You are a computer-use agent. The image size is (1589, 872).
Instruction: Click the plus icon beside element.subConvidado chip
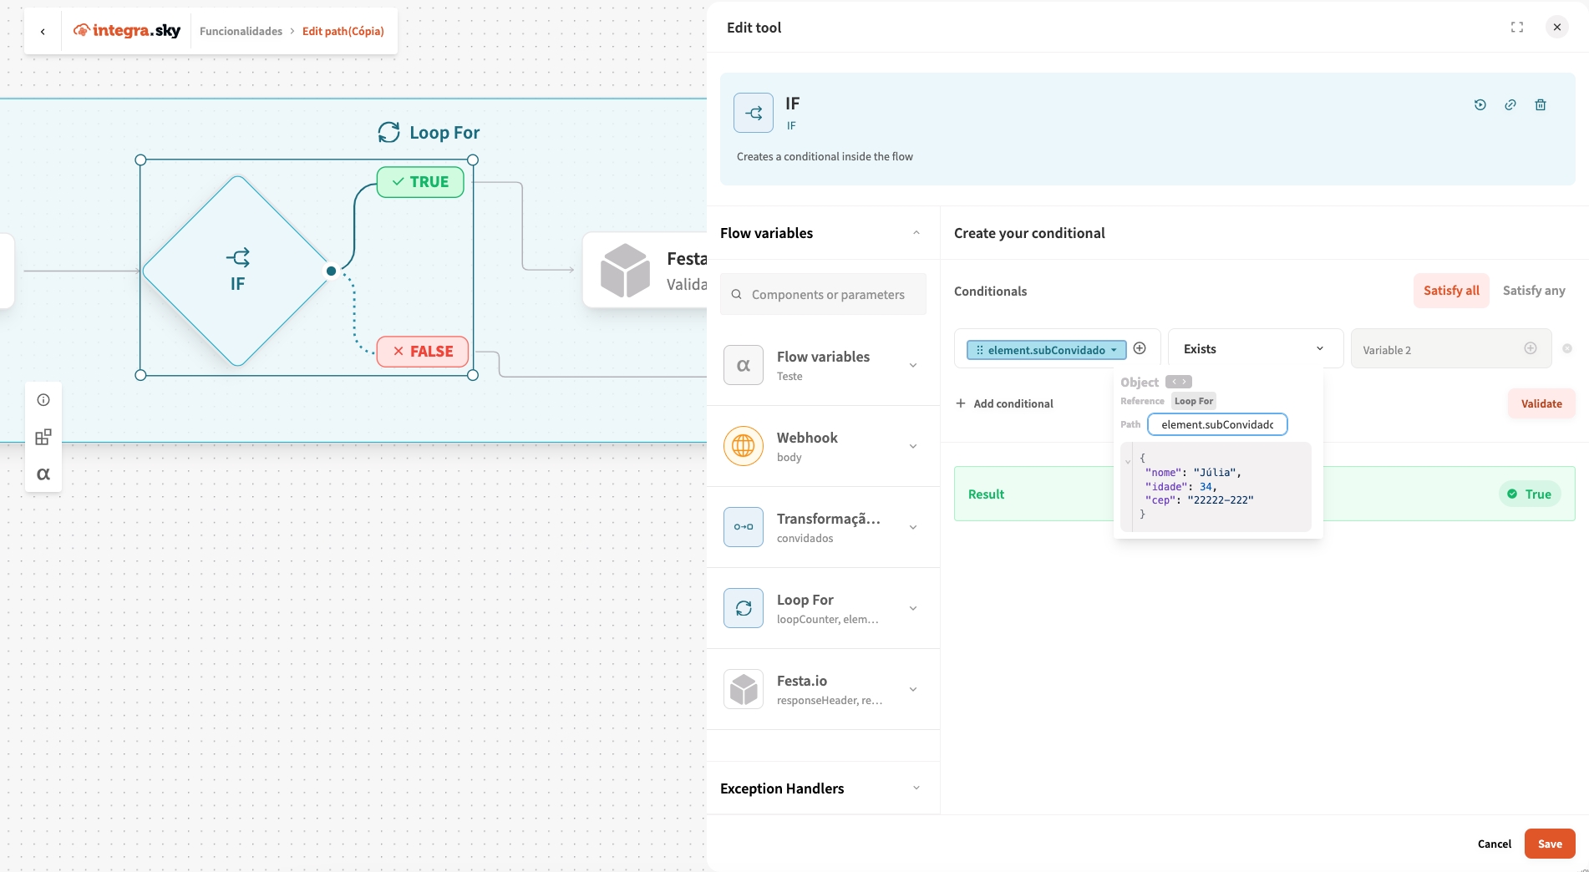click(x=1140, y=348)
